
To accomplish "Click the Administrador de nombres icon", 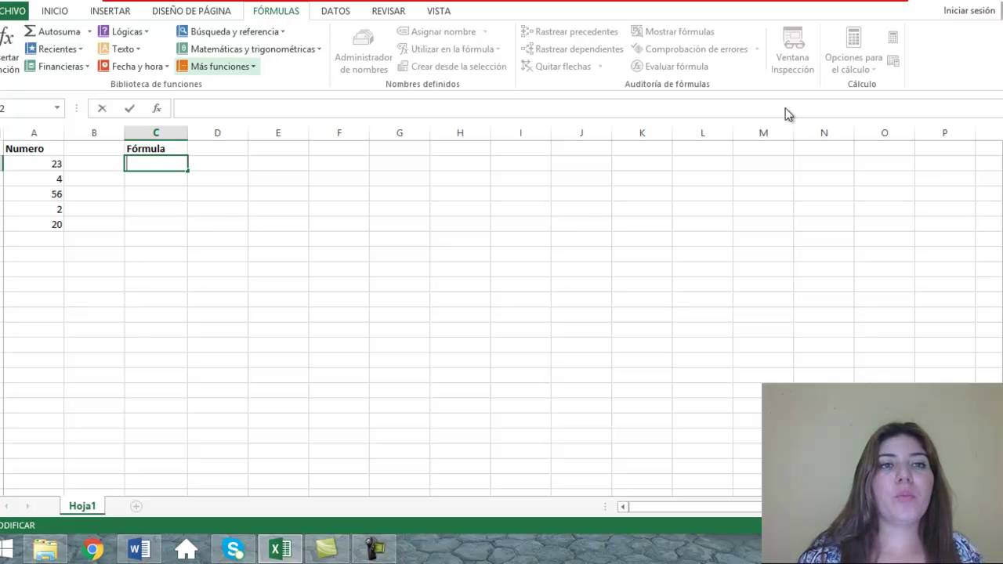I will 363,39.
